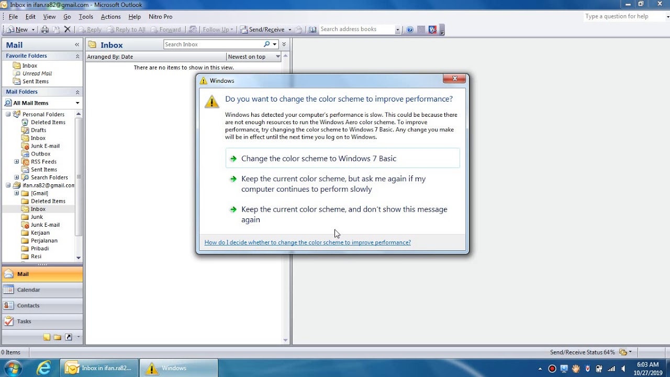Click the Send/Receive toolbar button
Viewport: 670px width, 377px height.
[x=262, y=30]
